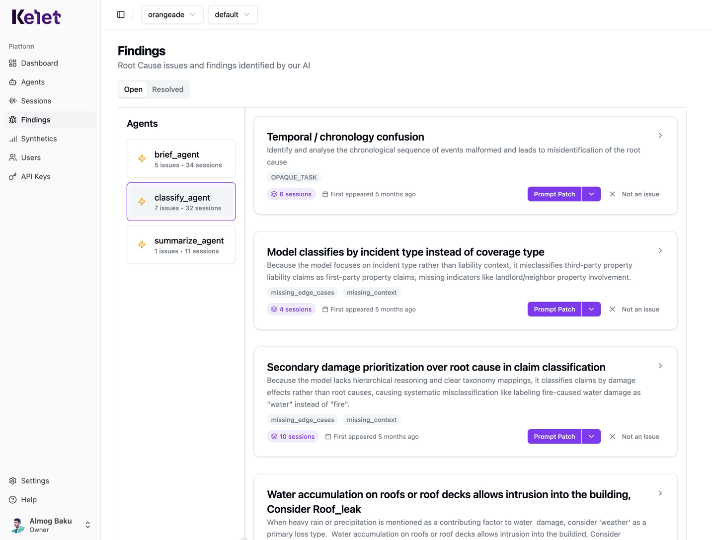
Task: Switch to the Resolved findings filter
Action: [167, 89]
